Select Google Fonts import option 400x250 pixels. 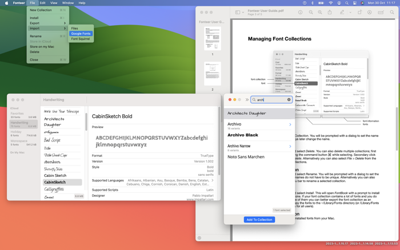[x=81, y=33]
